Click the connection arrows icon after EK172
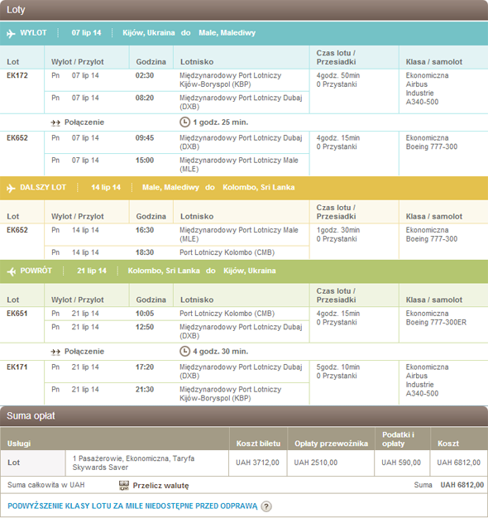 (55, 123)
